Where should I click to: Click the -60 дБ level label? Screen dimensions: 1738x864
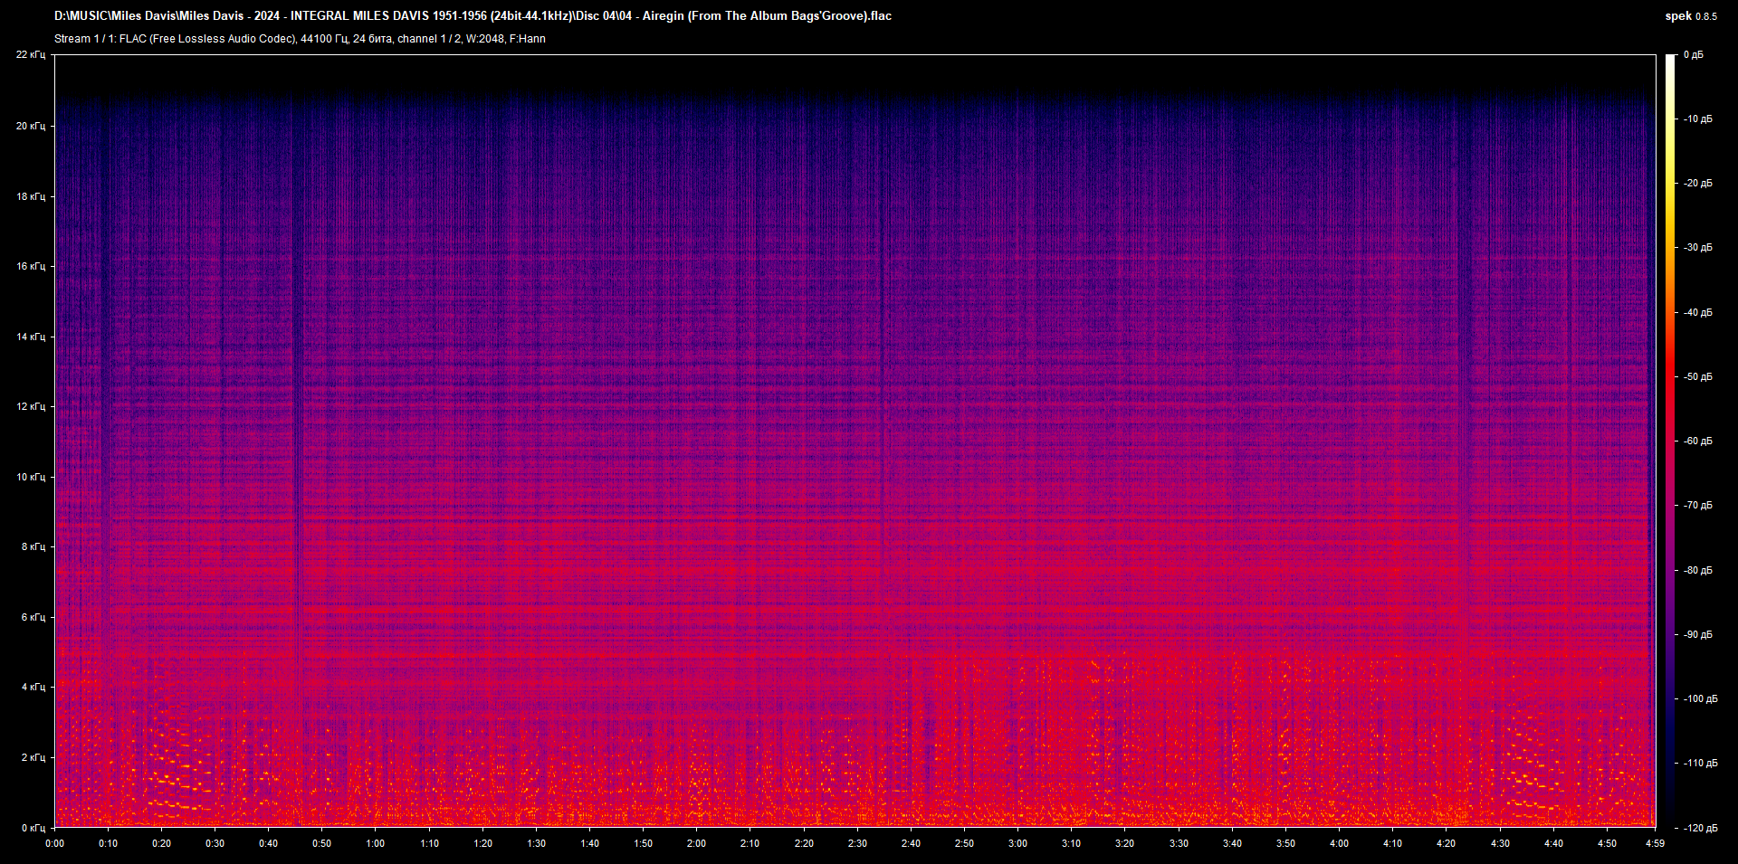click(1697, 441)
